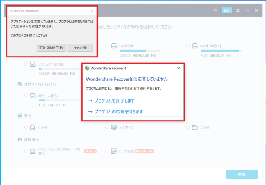Select システムで予約済み radio button
This screenshot has width=266, height=185.
click(x=26, y=64)
